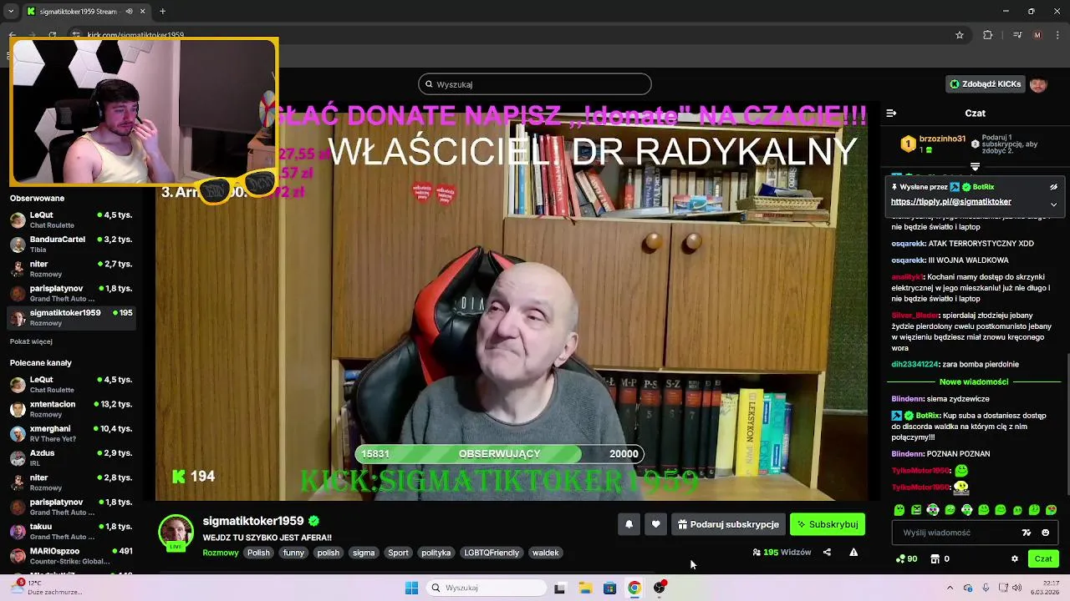Collapse the chat panel arrow icon
The height and width of the screenshot is (601, 1070).
coord(891,113)
